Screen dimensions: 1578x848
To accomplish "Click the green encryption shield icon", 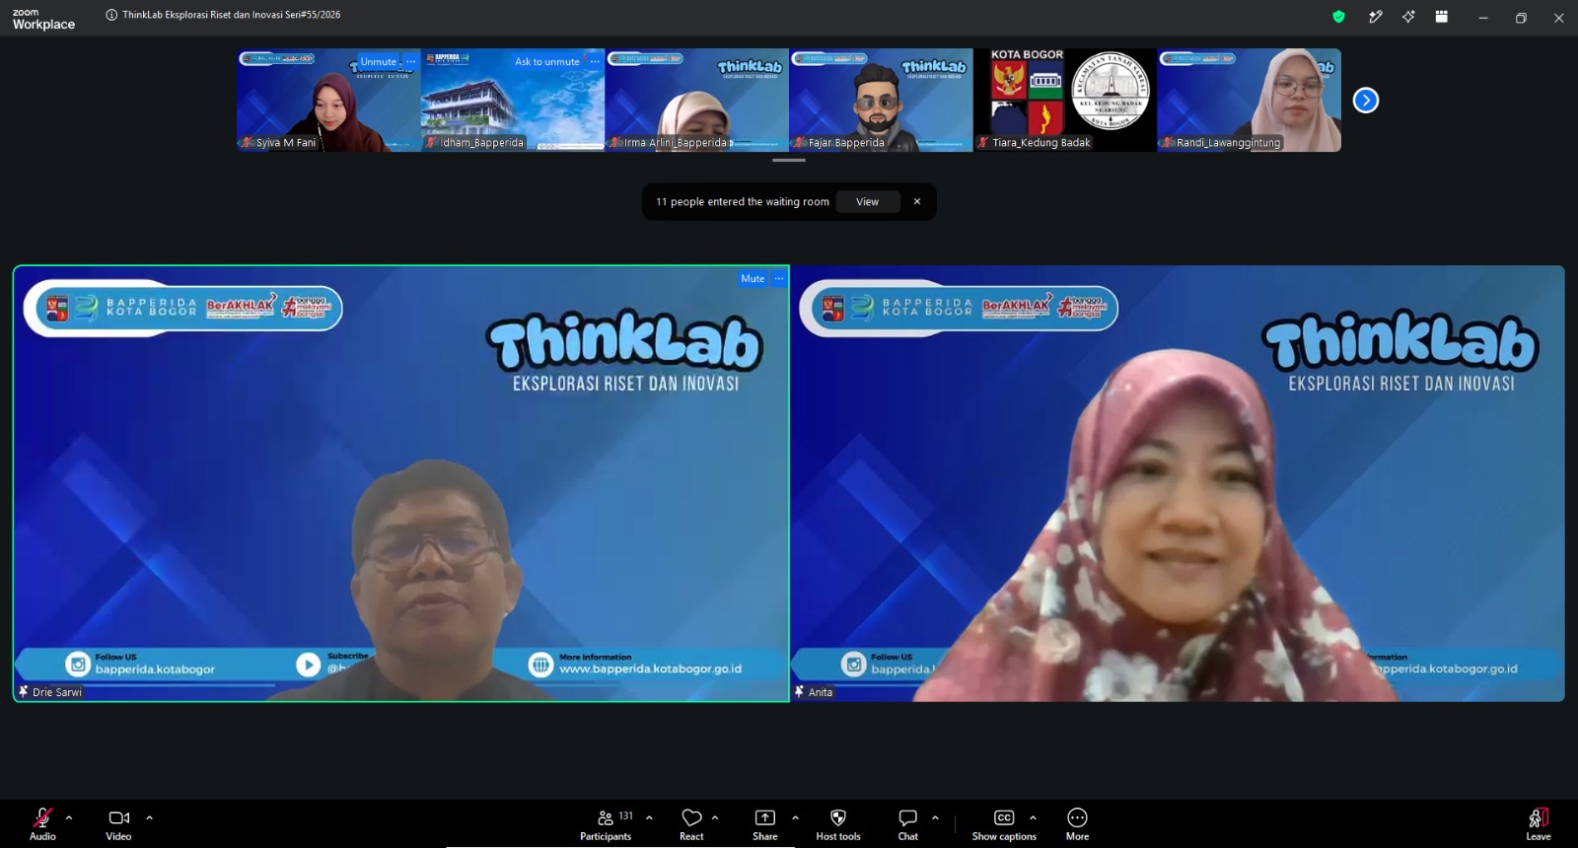I will (x=1338, y=17).
